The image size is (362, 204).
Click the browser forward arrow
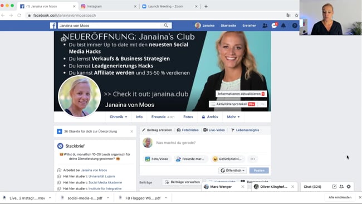(11, 15)
